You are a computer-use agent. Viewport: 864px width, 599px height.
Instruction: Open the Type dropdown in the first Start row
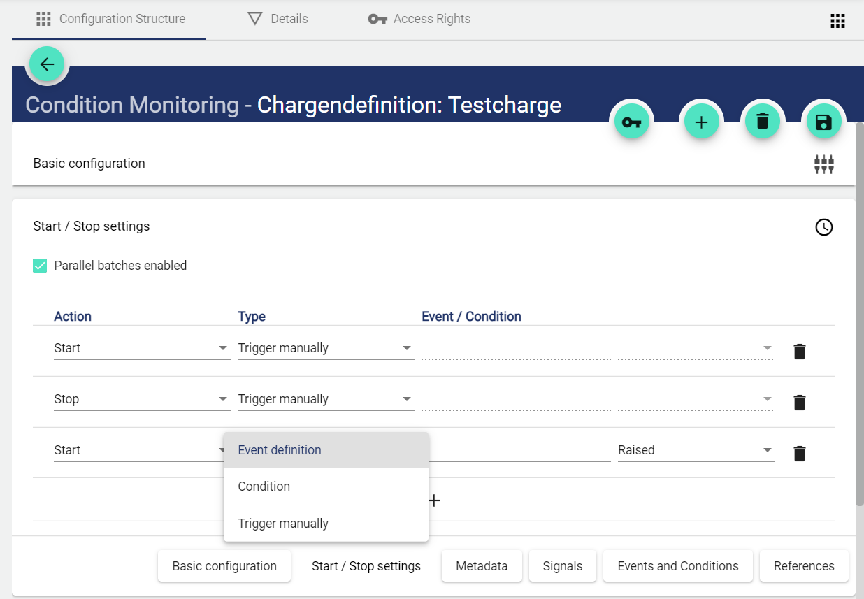(x=325, y=348)
